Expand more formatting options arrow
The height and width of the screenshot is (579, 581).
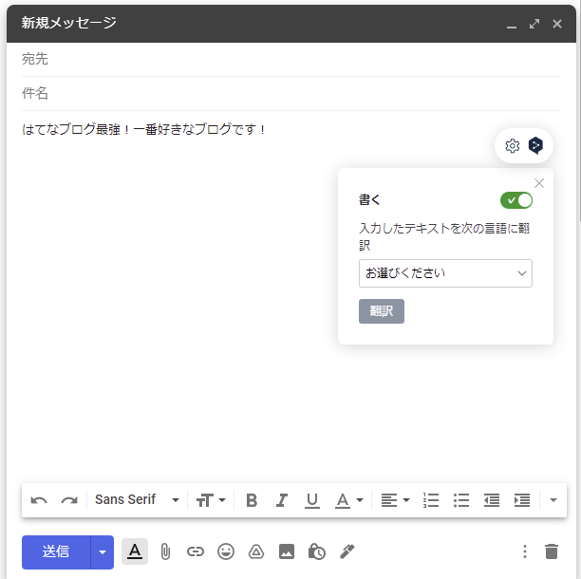point(553,500)
